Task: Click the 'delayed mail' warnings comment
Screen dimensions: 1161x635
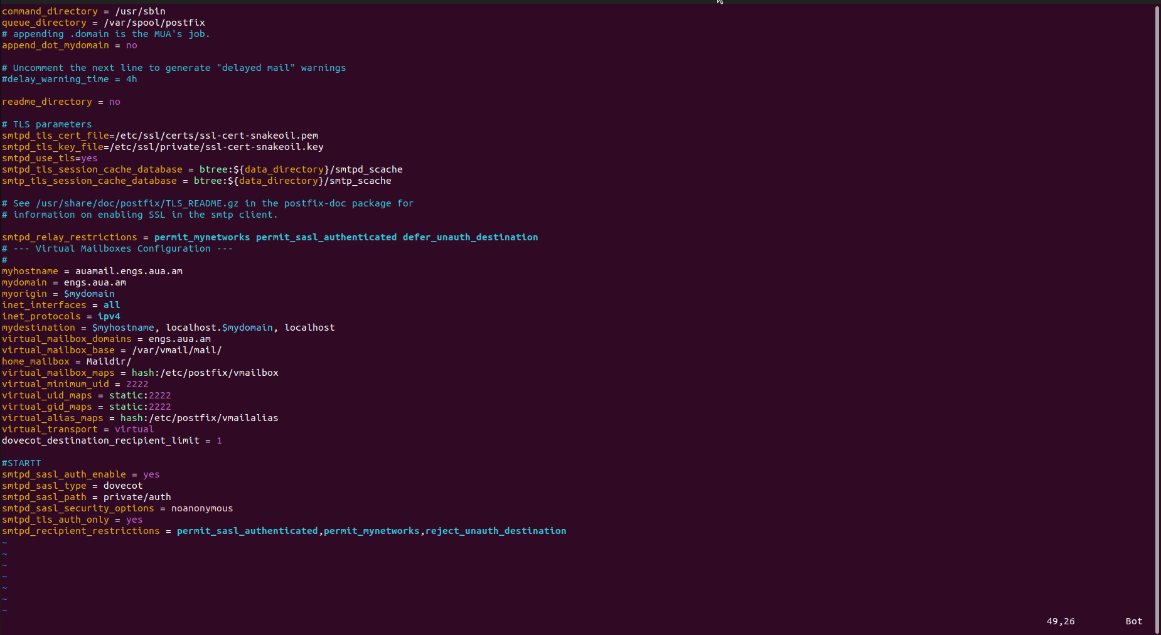Action: [x=174, y=68]
